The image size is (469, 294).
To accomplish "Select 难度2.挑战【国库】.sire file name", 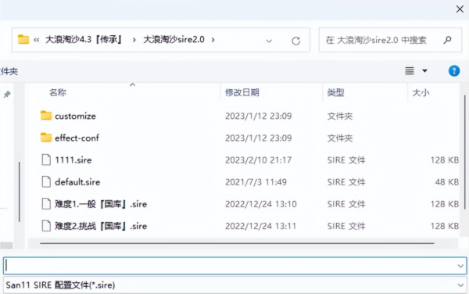I will click(101, 226).
